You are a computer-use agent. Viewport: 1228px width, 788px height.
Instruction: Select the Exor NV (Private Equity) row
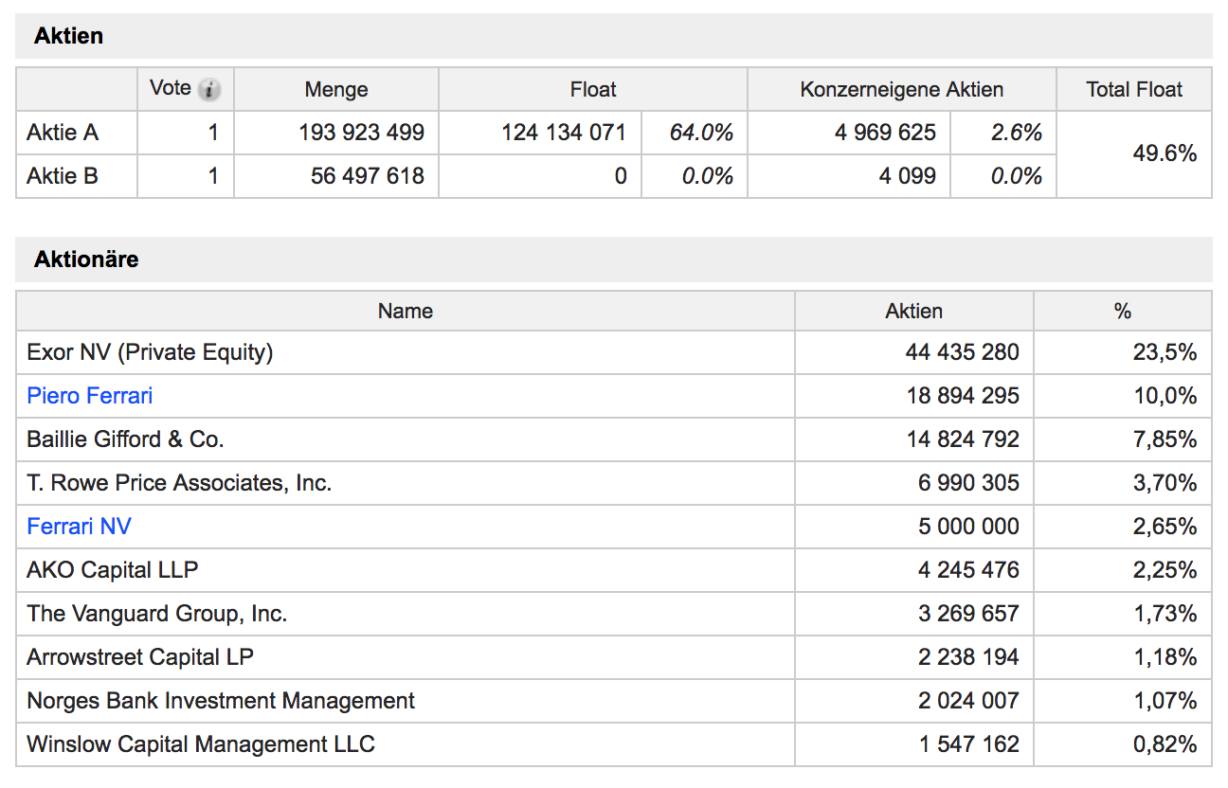[150, 352]
